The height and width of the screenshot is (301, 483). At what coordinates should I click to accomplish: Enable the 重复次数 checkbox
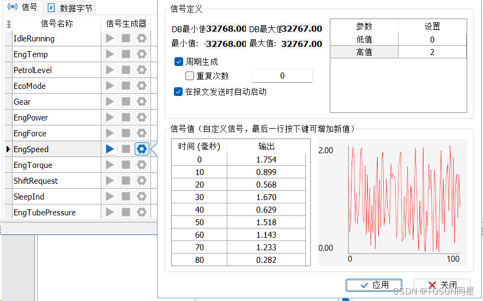click(x=190, y=76)
